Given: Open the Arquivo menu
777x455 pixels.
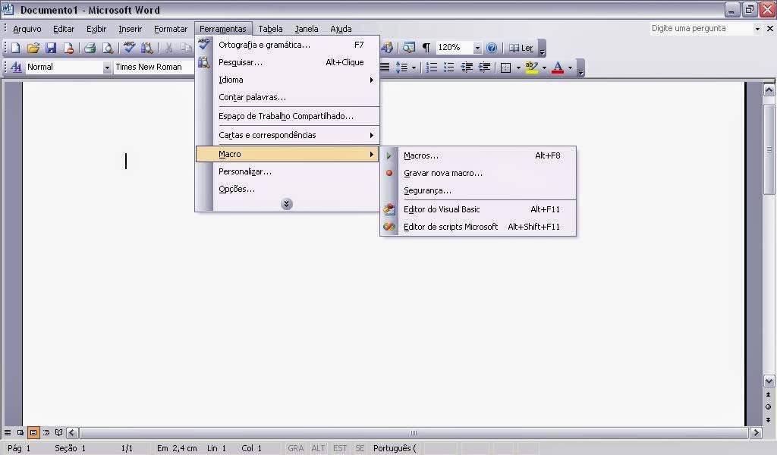Looking at the screenshot, I should (x=27, y=29).
